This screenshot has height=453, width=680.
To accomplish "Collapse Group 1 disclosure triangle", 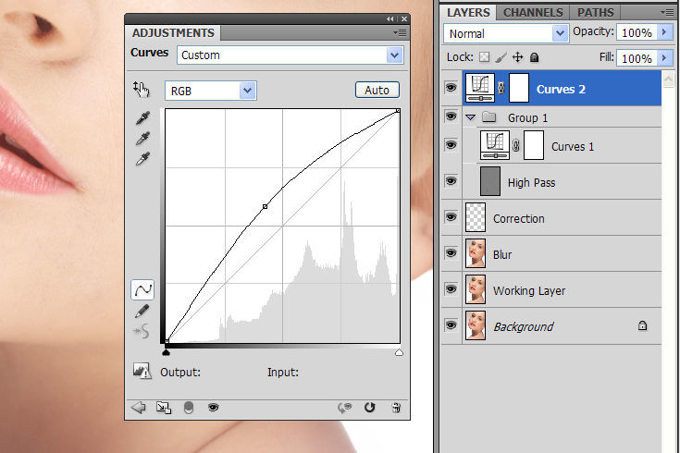I will [470, 117].
